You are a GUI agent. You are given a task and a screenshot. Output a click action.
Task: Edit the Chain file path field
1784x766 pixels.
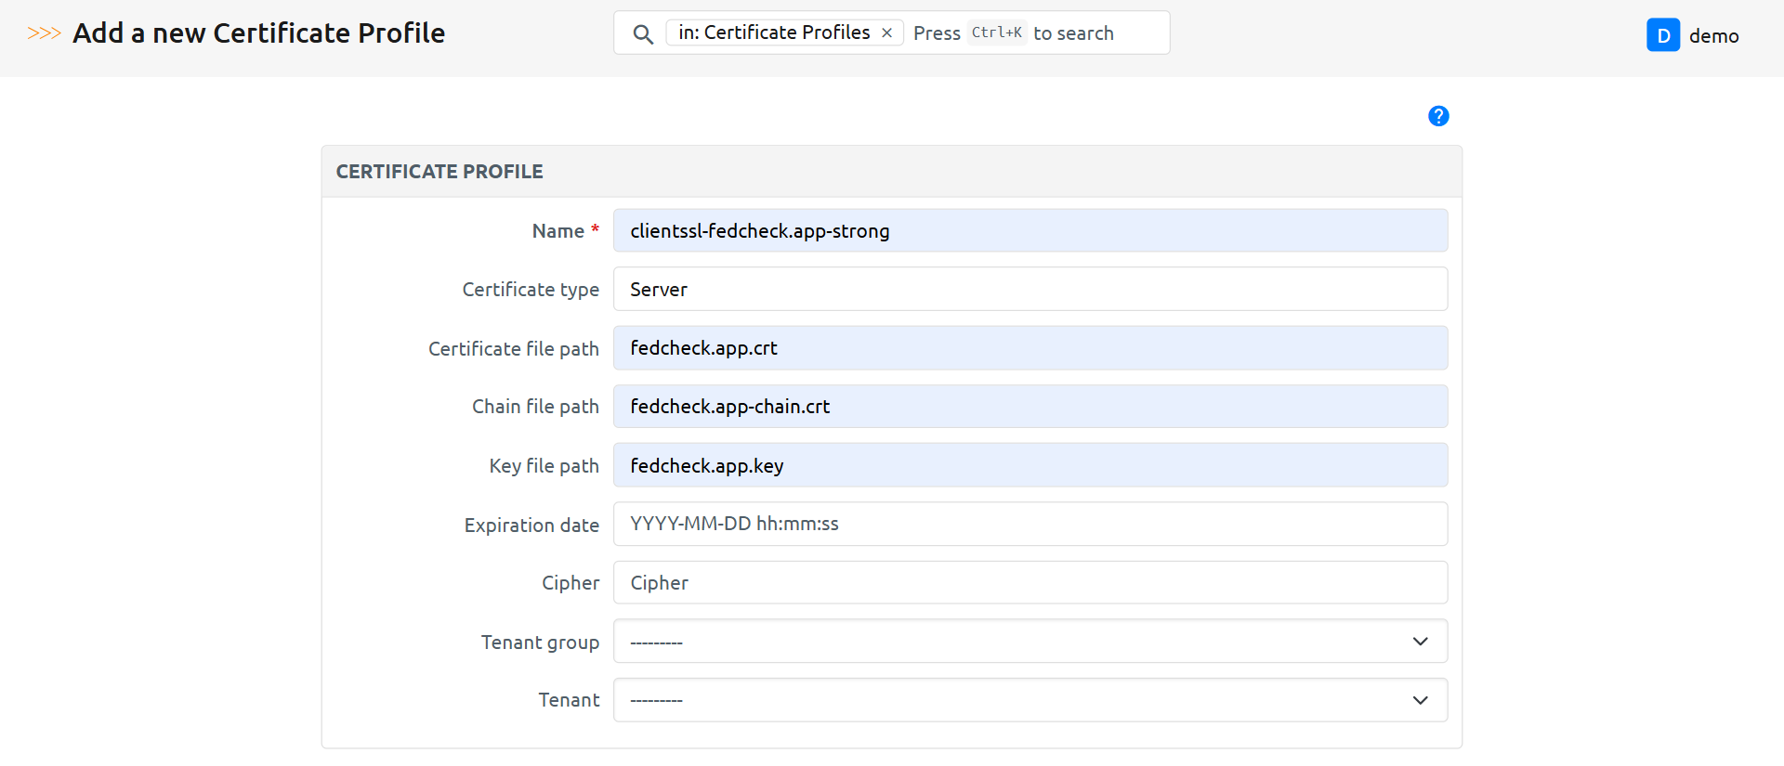[x=1030, y=407]
